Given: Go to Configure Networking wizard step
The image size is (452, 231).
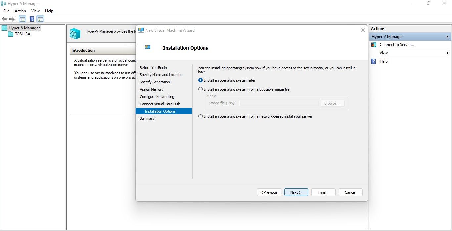Looking at the screenshot, I should click(157, 97).
